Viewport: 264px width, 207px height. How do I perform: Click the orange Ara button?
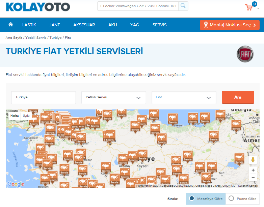[x=238, y=97]
